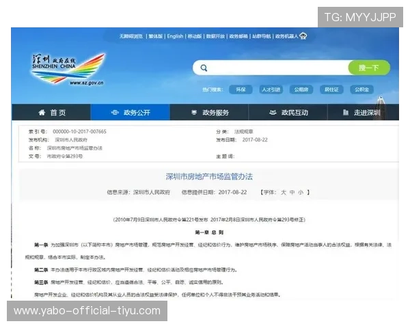This screenshot has width=410, height=328.
Task: Open the government robot mascot icon
Action: [x=303, y=36]
